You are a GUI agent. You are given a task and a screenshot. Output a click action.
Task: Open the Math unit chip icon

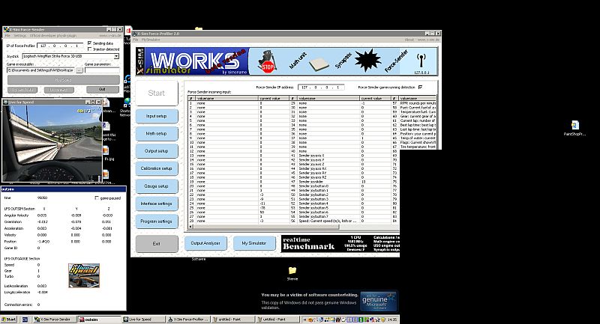click(318, 64)
